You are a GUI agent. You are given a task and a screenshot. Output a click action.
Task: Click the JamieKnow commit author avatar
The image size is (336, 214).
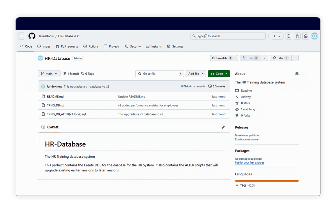point(43,87)
